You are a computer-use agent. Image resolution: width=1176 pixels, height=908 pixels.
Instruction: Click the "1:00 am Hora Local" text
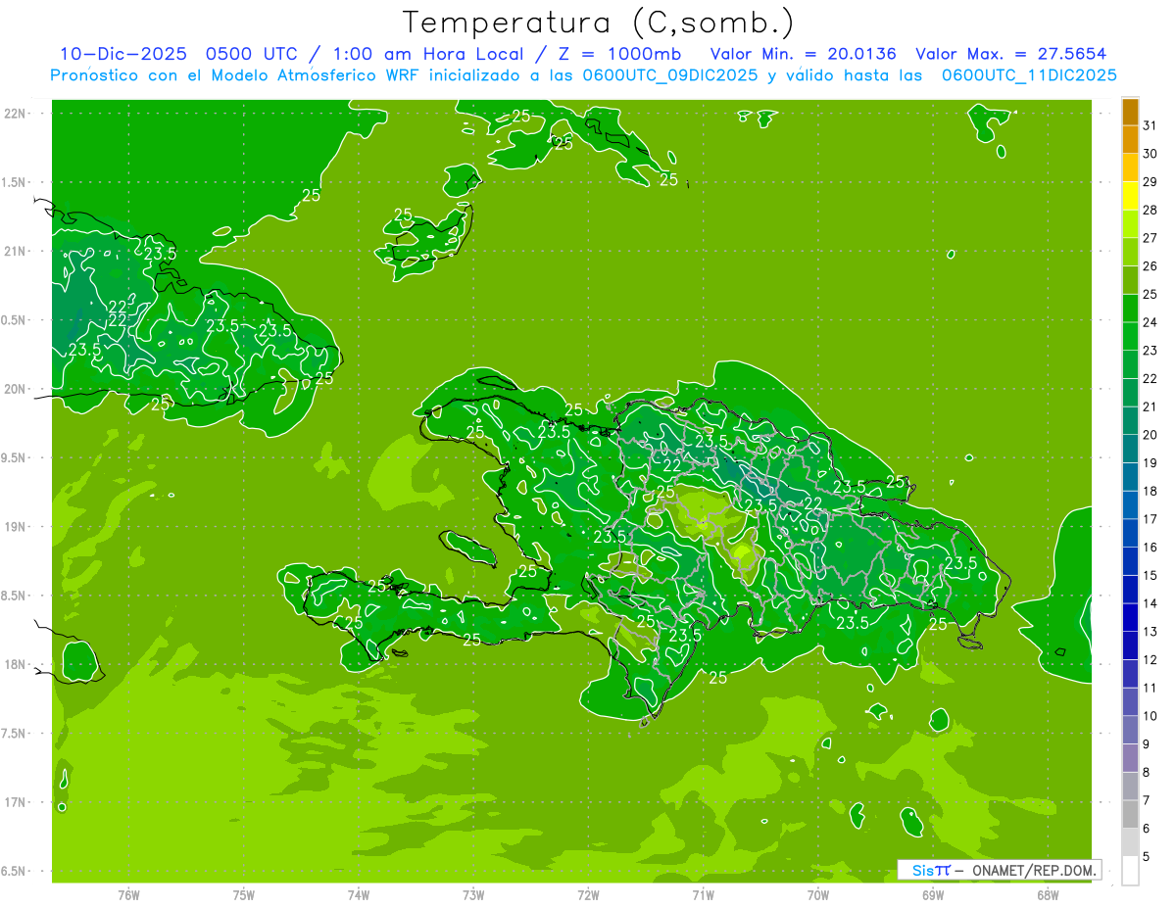[429, 55]
